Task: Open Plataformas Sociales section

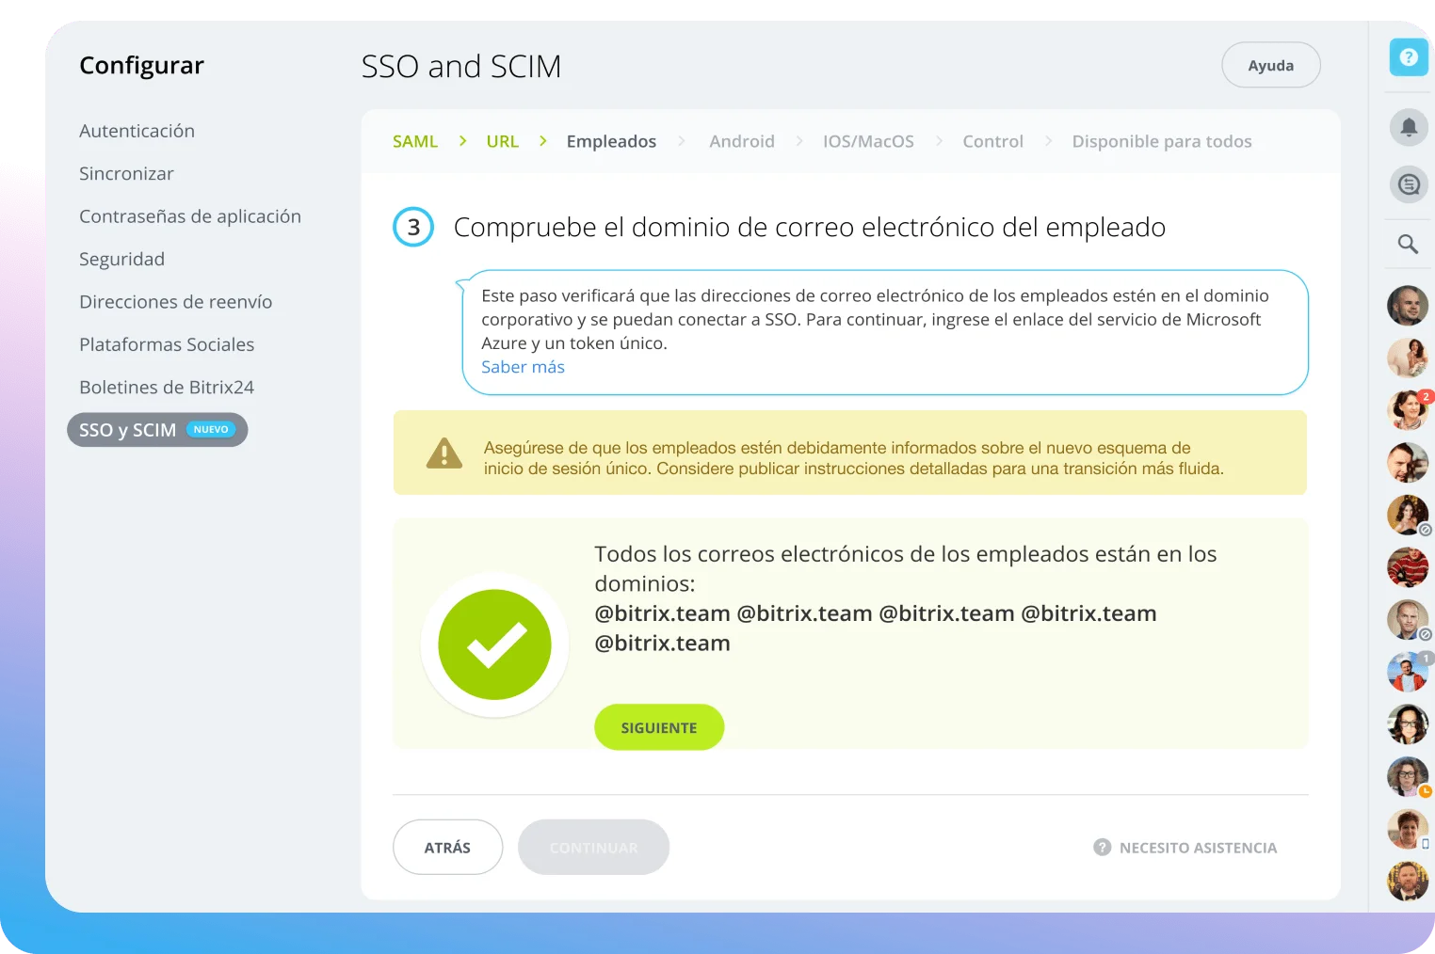Action: [167, 345]
